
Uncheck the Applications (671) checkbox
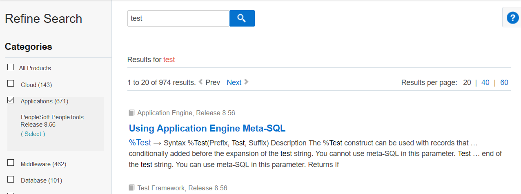pos(11,100)
